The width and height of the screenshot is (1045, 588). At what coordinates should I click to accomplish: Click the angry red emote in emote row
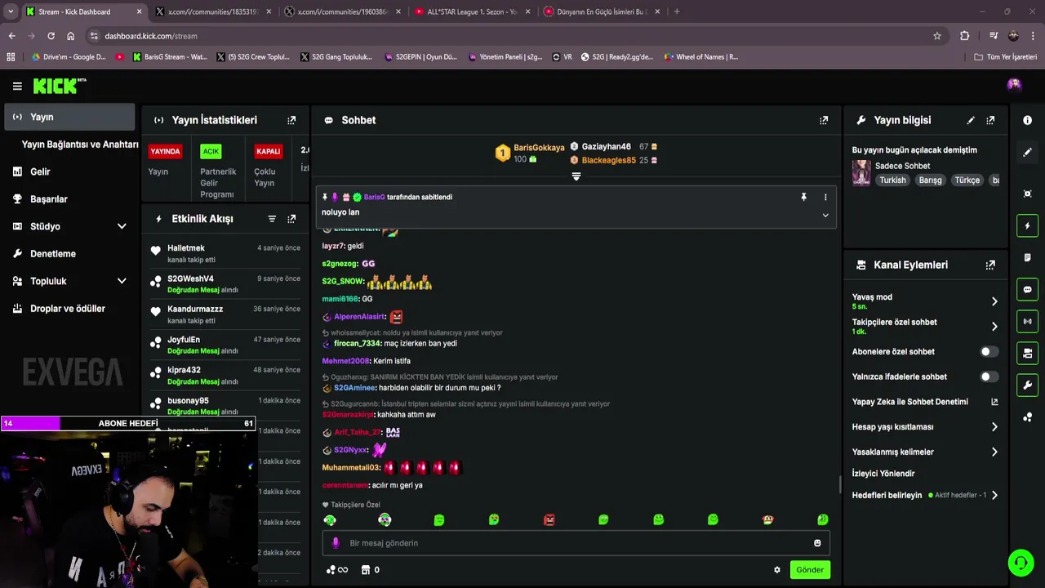pyautogui.click(x=549, y=519)
